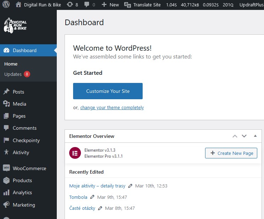Open the Updates submenu with 8 badge
Screen dimensions: 264x219
click(x=17, y=74)
